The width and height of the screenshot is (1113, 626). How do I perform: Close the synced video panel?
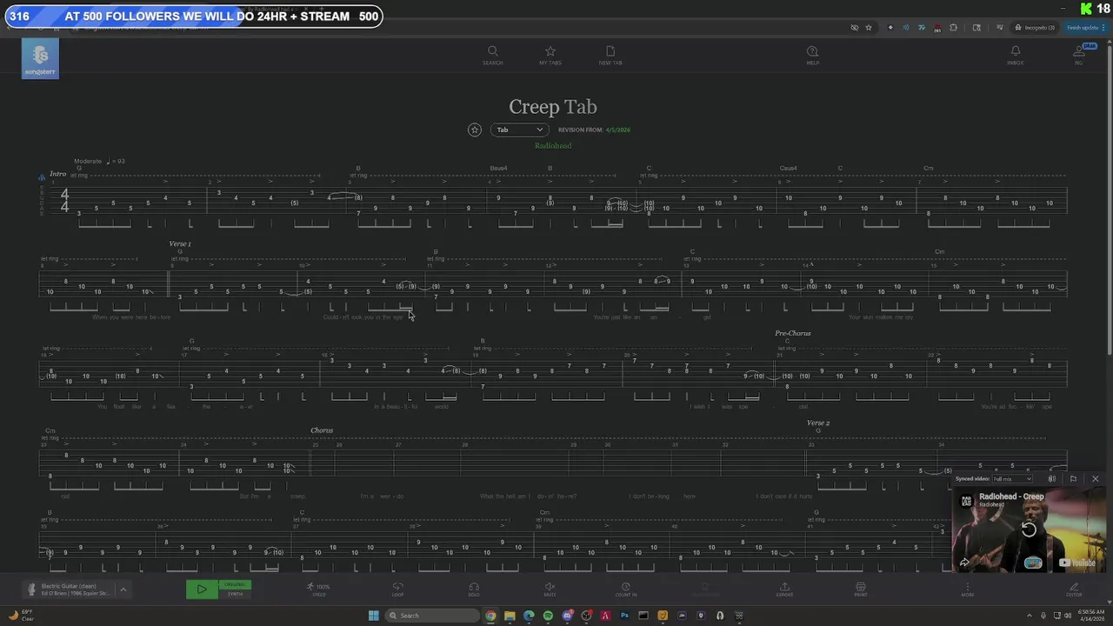[x=1095, y=479]
